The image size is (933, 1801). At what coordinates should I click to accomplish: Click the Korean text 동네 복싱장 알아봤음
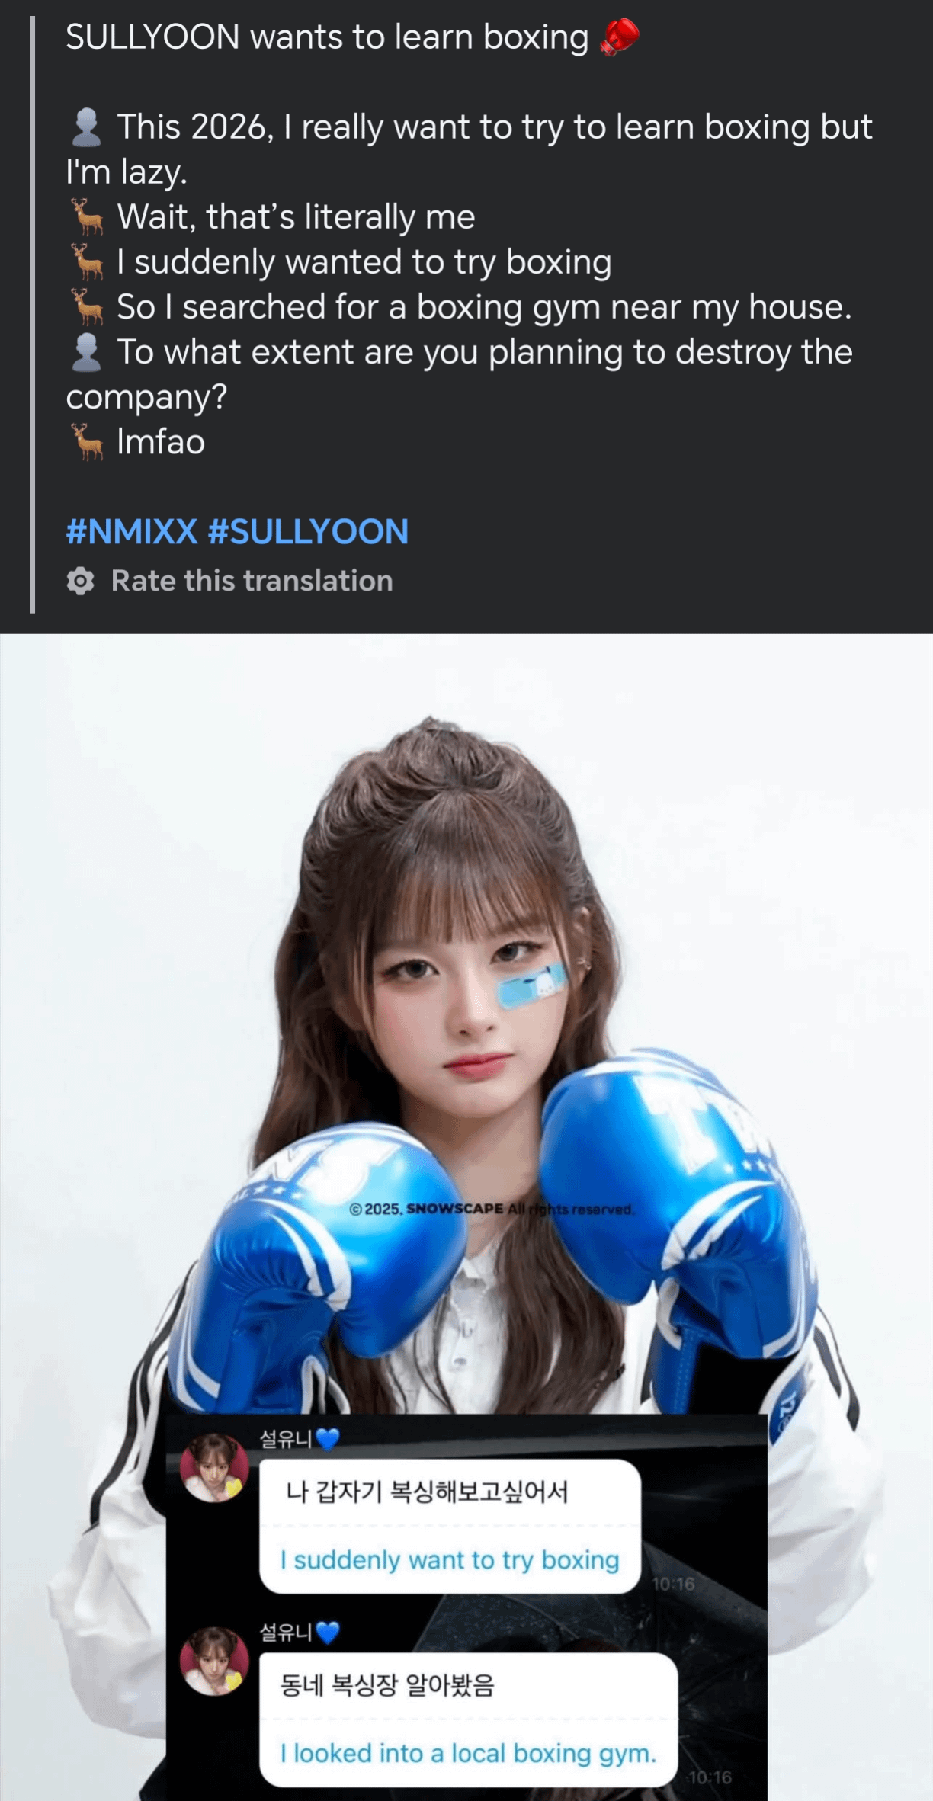point(387,1684)
